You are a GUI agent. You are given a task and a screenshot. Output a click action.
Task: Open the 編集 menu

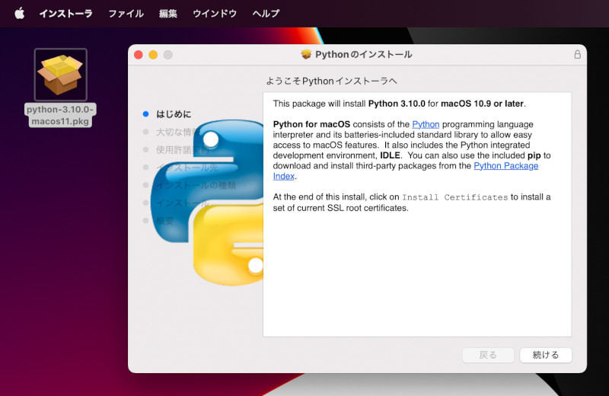click(x=168, y=14)
